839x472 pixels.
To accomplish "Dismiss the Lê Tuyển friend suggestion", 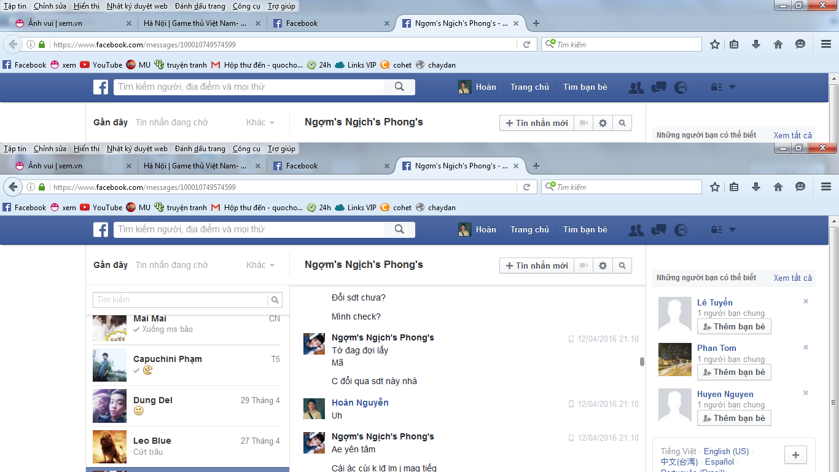I will 806,301.
